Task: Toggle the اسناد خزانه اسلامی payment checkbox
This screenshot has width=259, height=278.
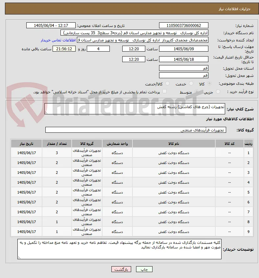Action: pos(165,91)
